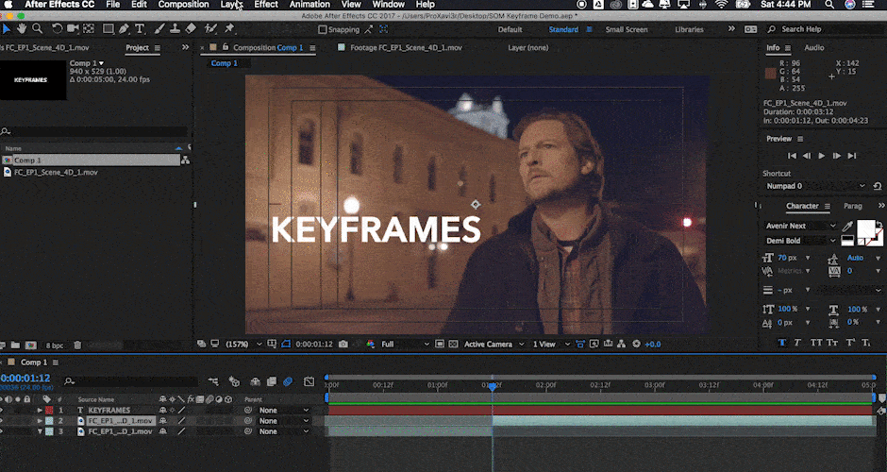Screen dimensions: 887x472
Task: Switch to Footage FC_EP1_Scene_4D_1.mov tab
Action: pyautogui.click(x=406, y=48)
